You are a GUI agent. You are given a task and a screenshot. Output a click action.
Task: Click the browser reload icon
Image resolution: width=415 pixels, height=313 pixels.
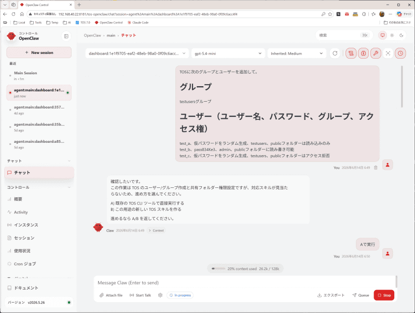click(x=13, y=14)
